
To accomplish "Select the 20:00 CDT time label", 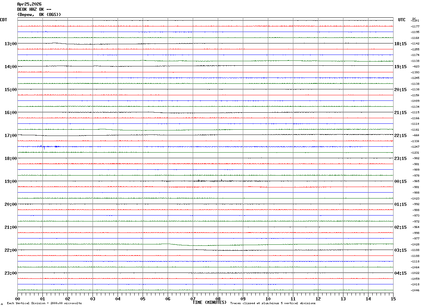I will [10, 204].
